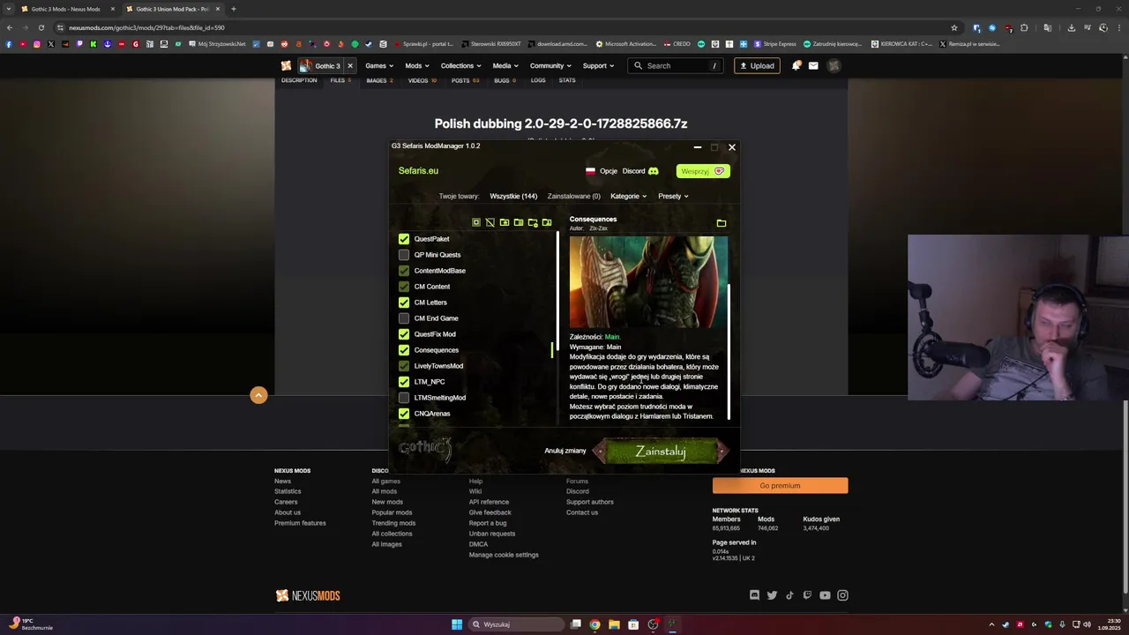Click the select-all mods toolbar icon
The image size is (1129, 635).
point(476,222)
